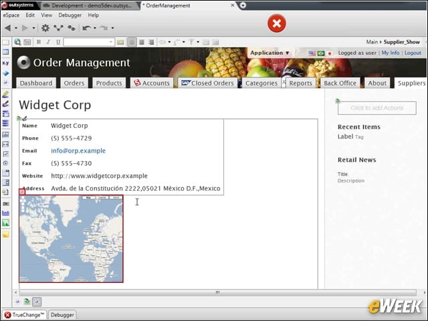Toggle align left
Viewport: 428px width, 321px height.
pos(132,42)
